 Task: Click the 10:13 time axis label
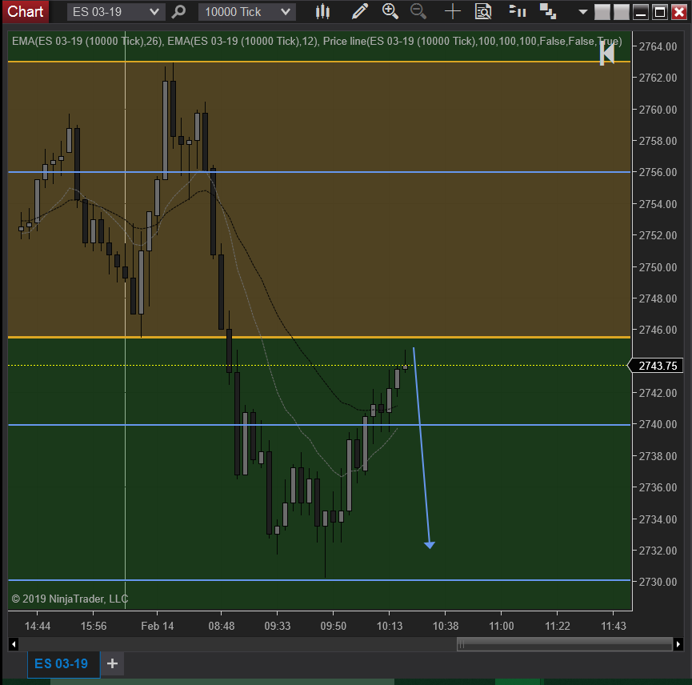pos(390,626)
